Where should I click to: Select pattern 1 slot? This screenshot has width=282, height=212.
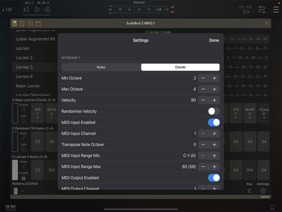pos(16,191)
